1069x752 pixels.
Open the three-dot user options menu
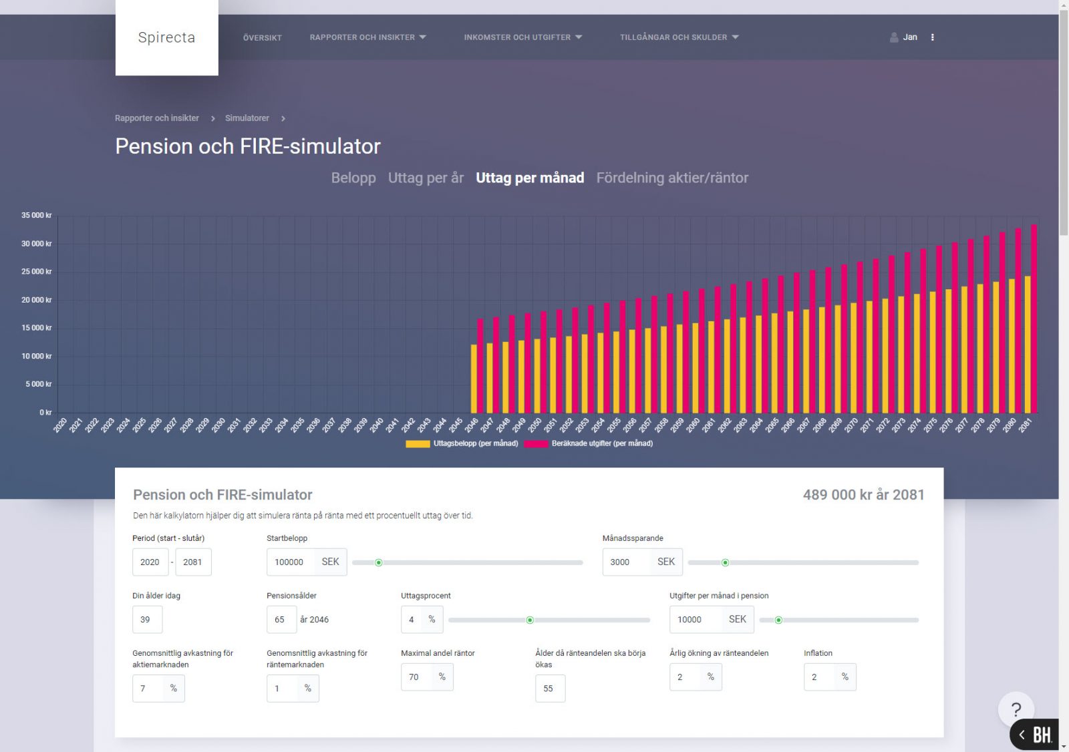point(932,37)
